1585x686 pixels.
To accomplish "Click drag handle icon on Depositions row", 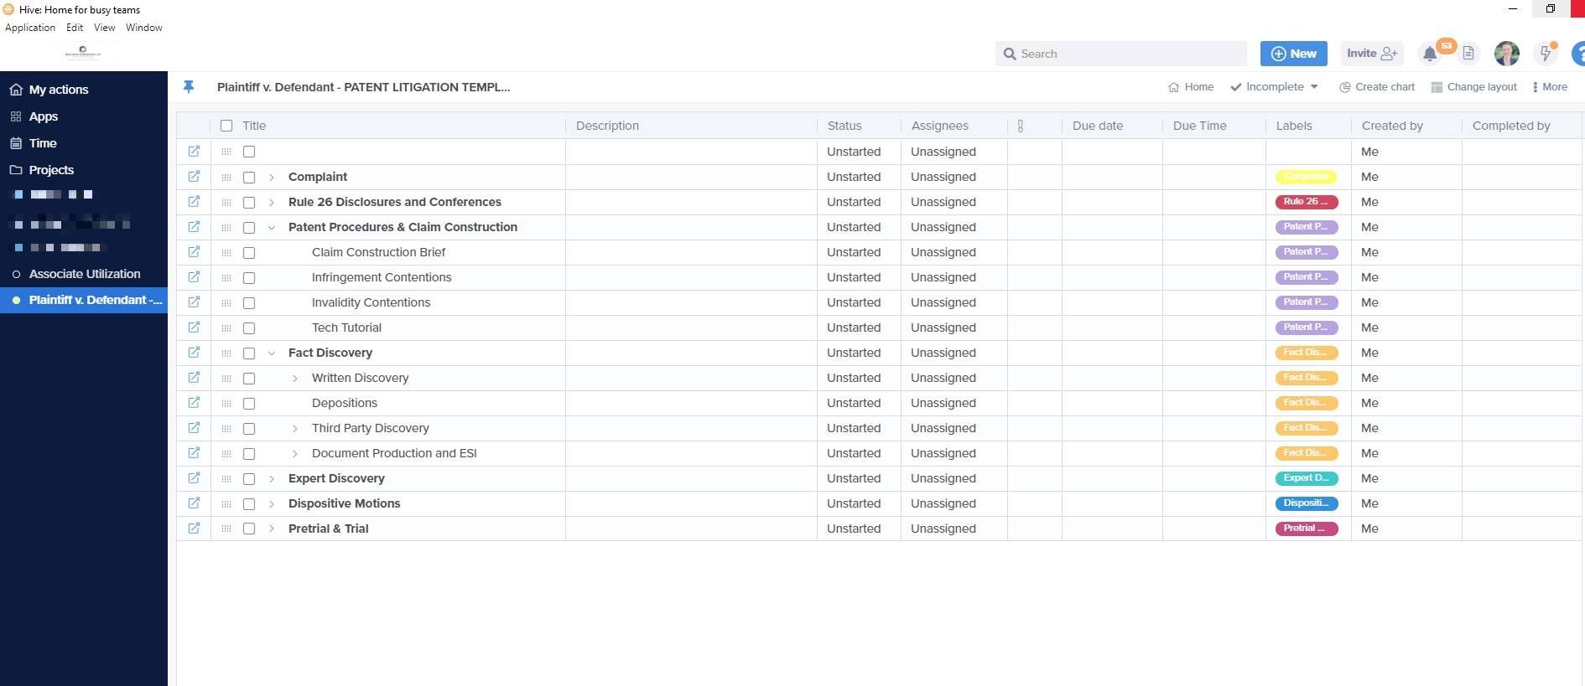I will 226,404.
